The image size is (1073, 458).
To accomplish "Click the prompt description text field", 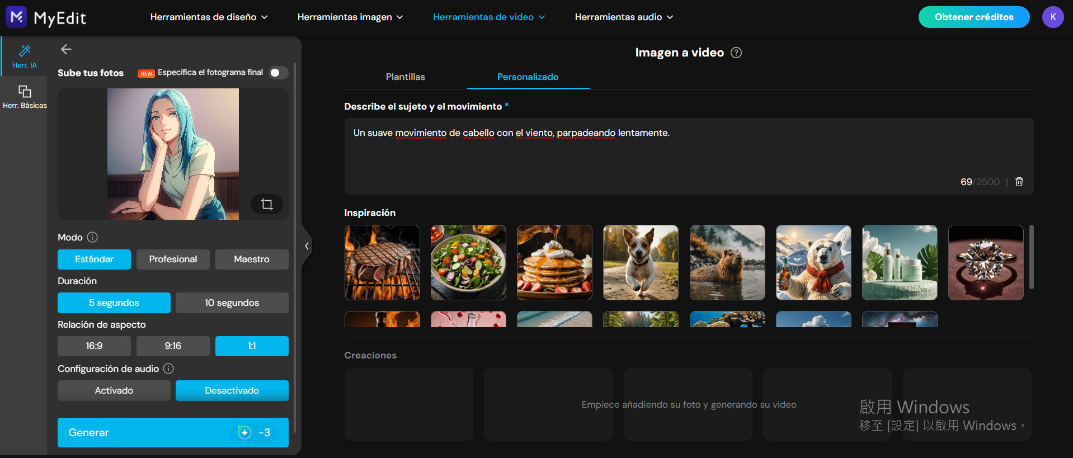I will click(689, 156).
